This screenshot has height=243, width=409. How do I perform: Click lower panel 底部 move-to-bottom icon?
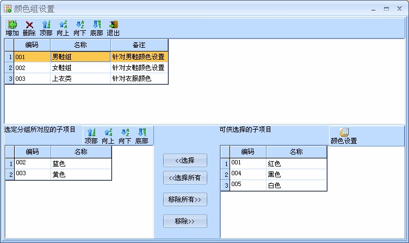[142, 132]
